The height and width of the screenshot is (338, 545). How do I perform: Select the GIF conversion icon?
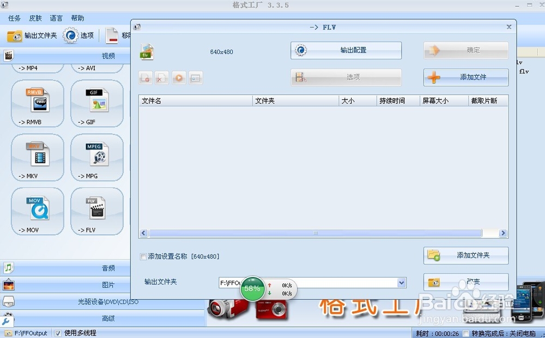[x=96, y=104]
